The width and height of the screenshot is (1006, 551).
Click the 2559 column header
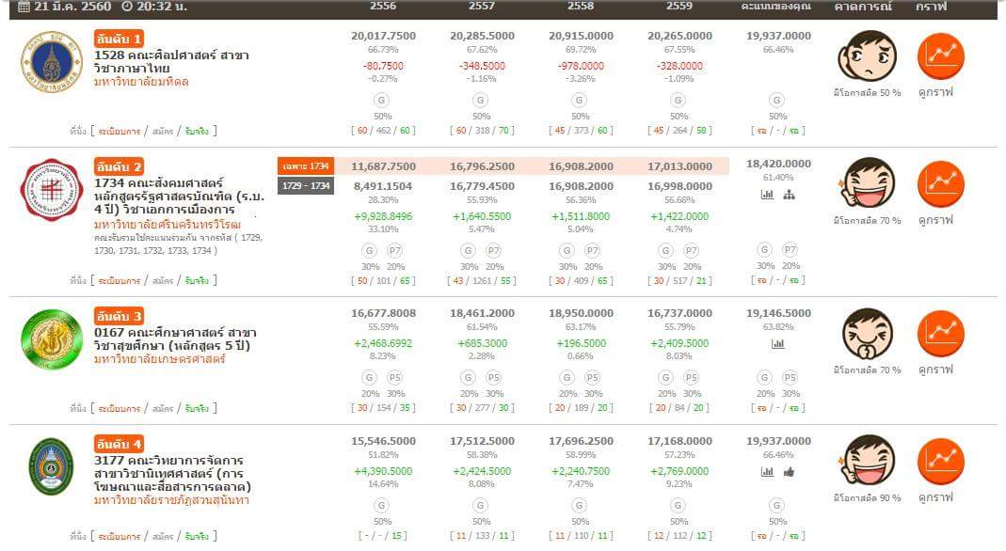pos(679,7)
